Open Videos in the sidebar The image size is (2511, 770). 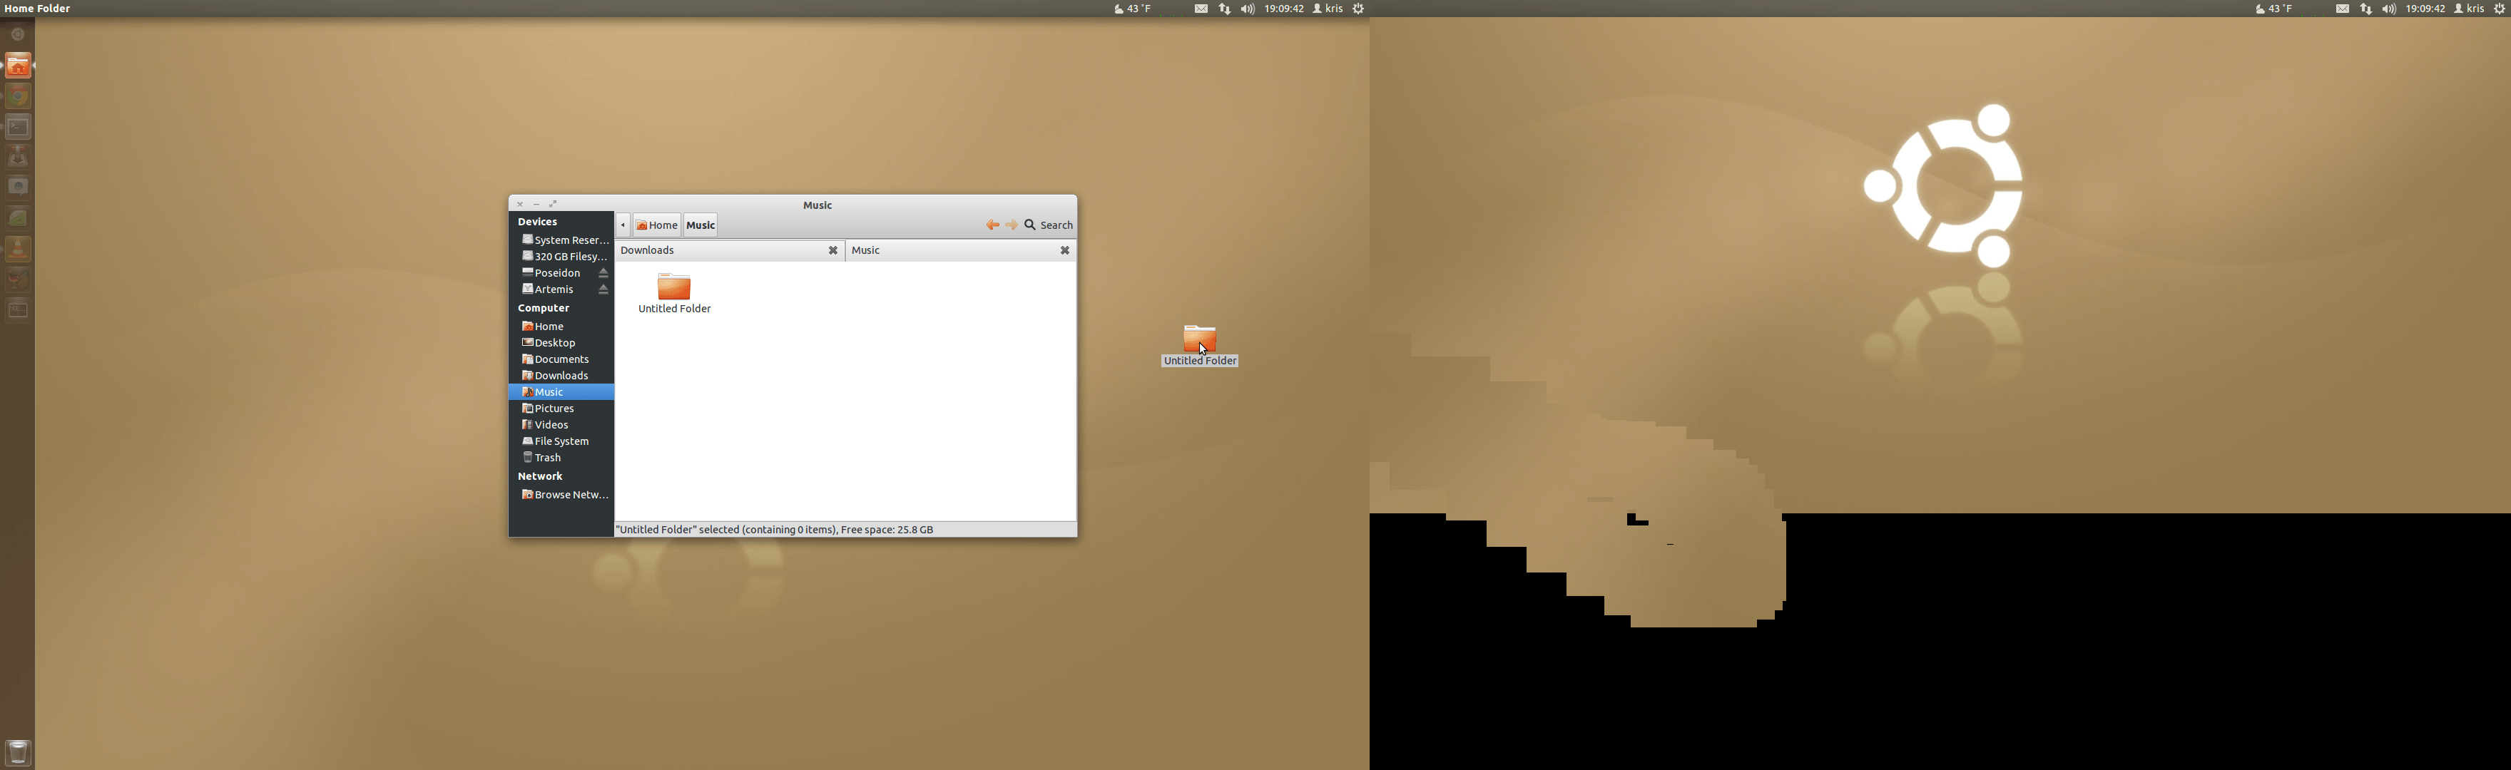click(x=561, y=425)
